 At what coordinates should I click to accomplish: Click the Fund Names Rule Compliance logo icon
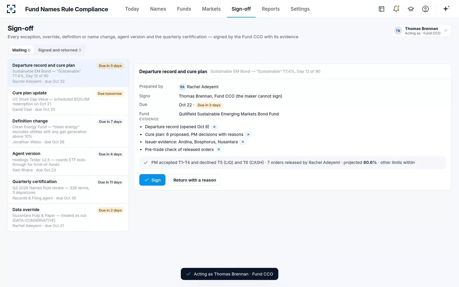coord(11,9)
